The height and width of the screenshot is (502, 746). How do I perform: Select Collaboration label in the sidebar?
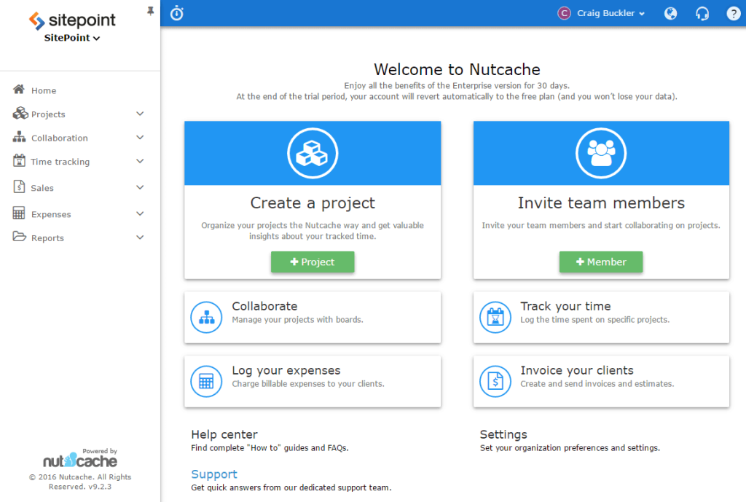coord(60,138)
